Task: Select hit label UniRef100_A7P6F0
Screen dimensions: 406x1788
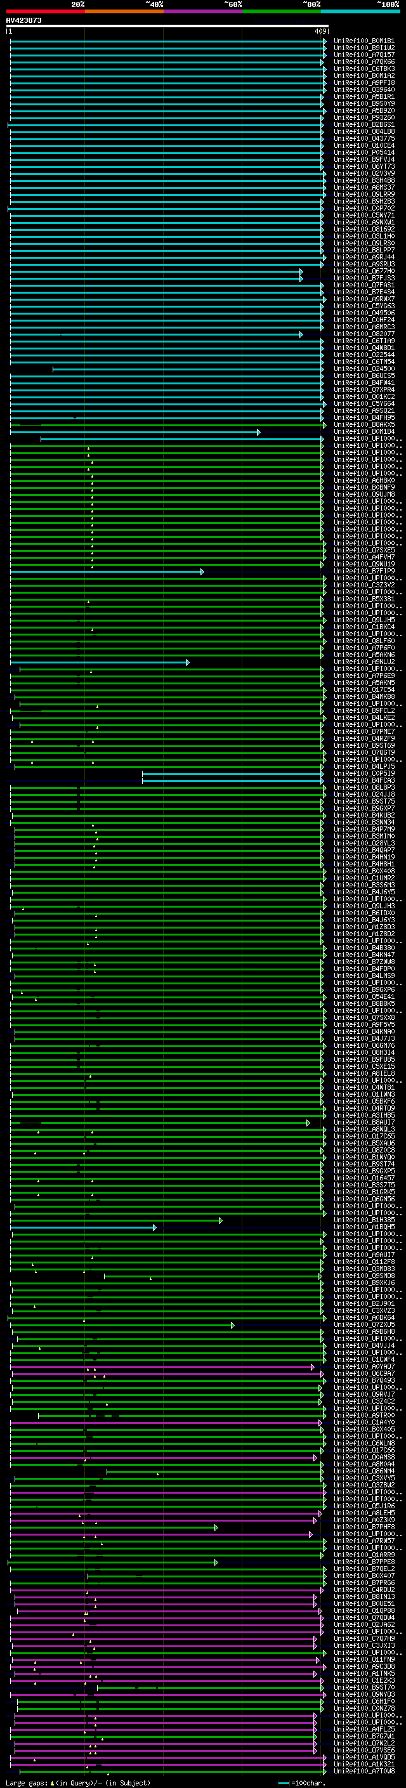Action: (x=364, y=648)
